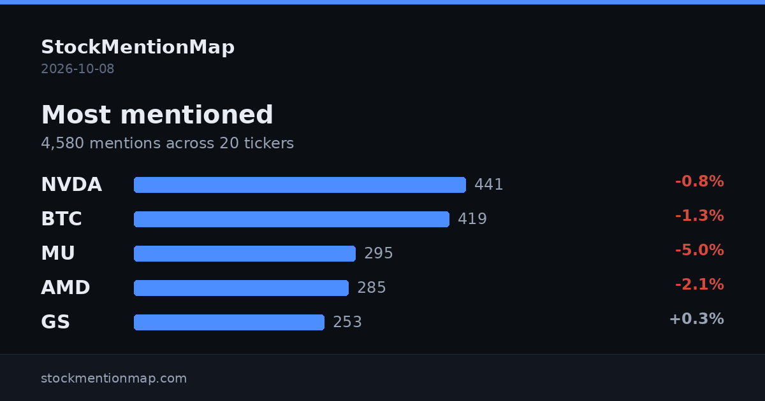
Task: Click the -5.0% change for MU
Action: pyautogui.click(x=699, y=250)
